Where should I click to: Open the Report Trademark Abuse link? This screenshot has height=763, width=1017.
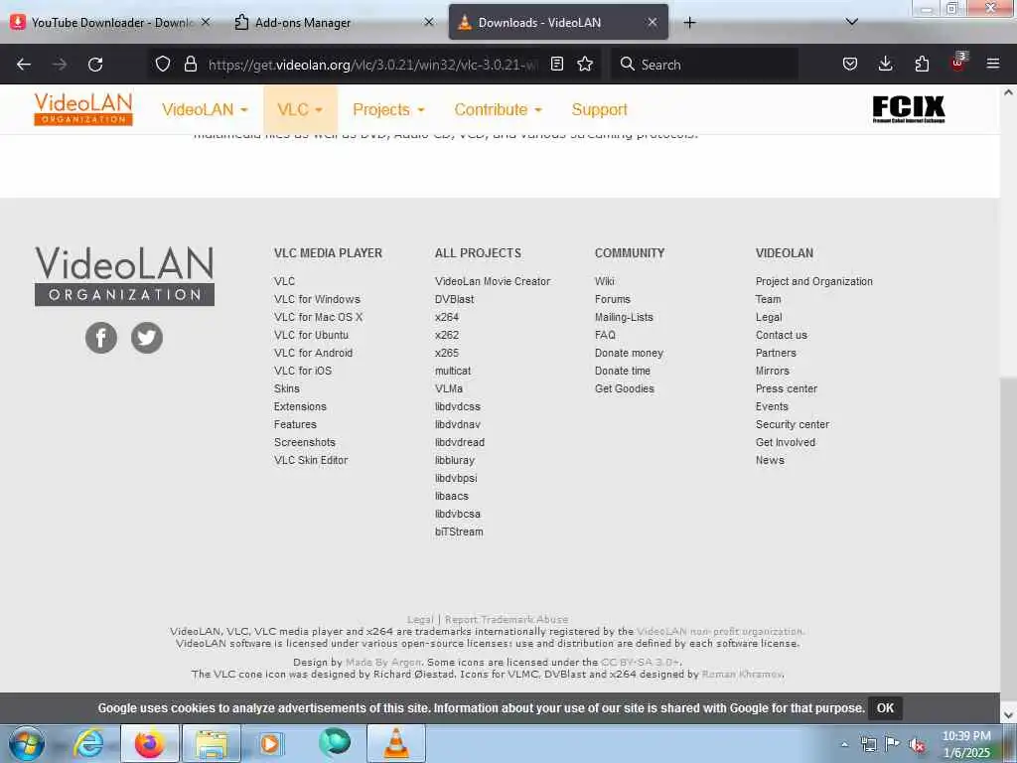506,620
